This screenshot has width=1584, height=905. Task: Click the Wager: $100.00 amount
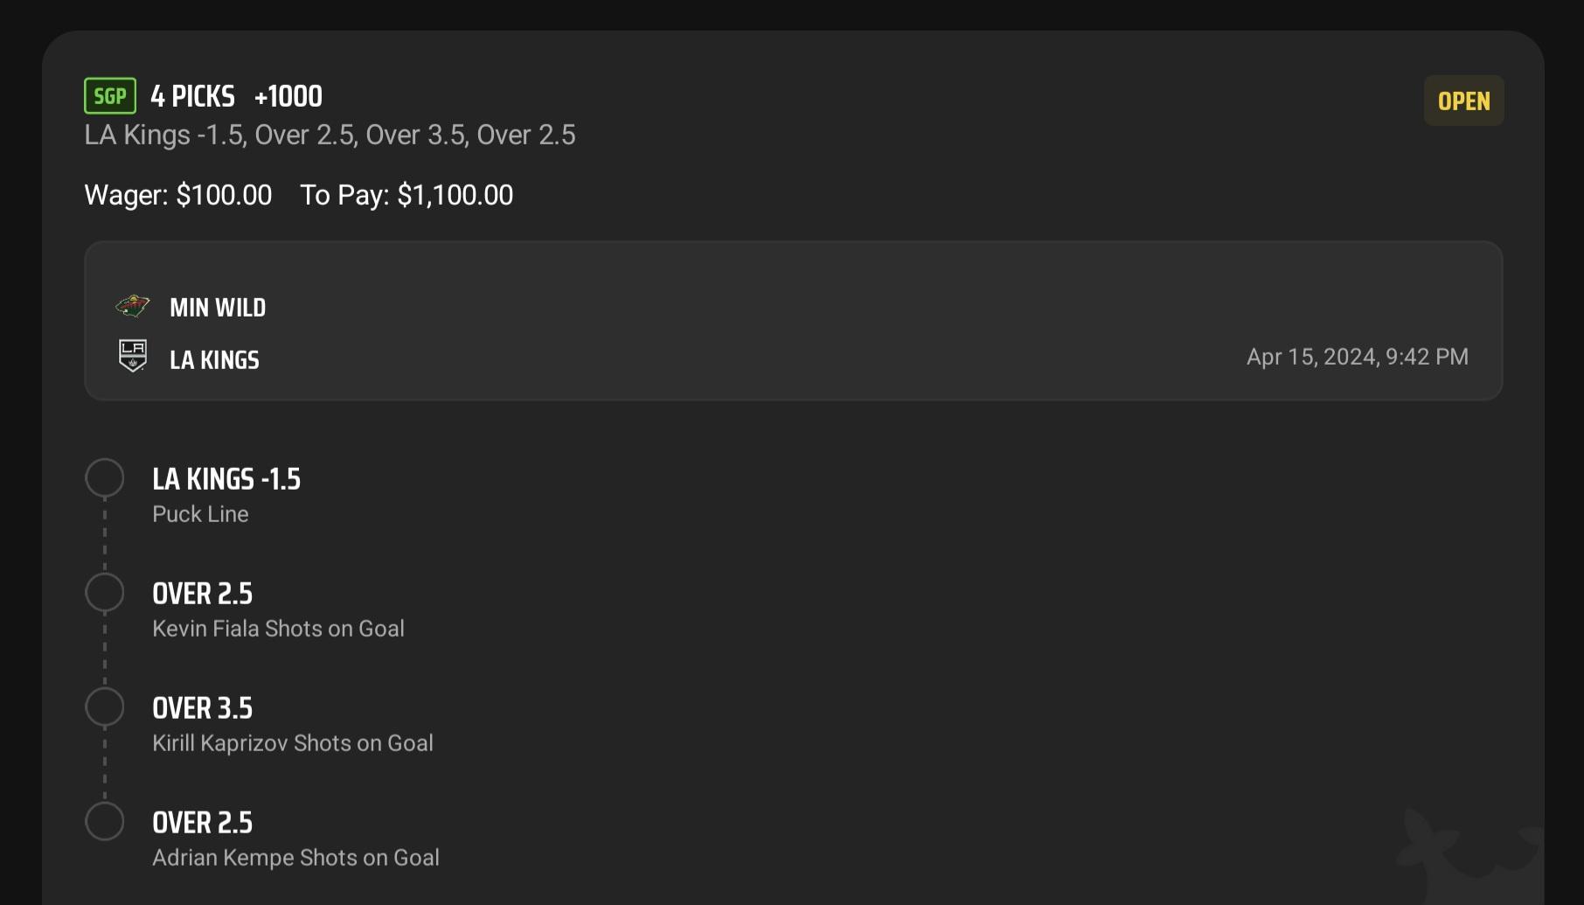point(178,195)
